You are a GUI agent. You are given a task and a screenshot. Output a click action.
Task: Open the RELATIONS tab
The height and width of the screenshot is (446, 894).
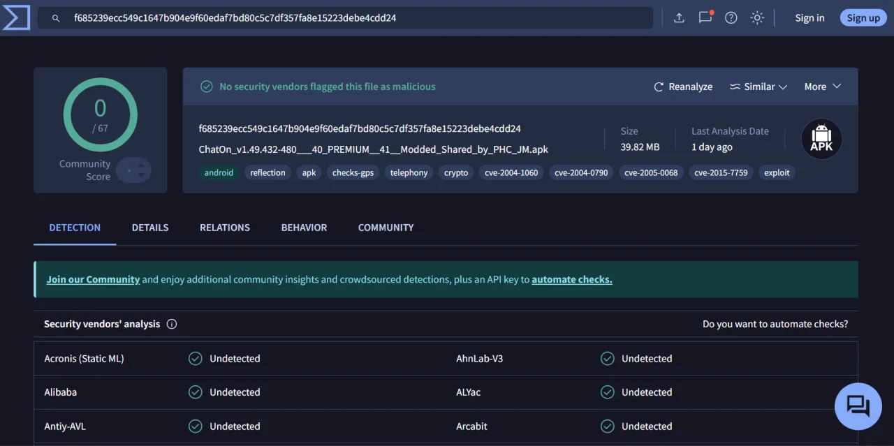click(225, 228)
